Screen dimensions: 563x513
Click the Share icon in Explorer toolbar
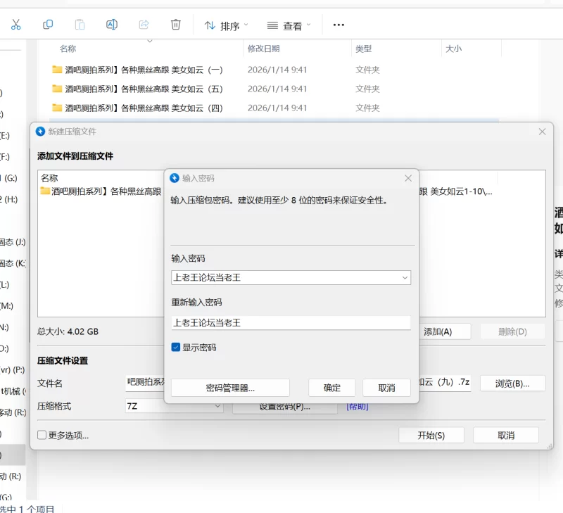click(144, 25)
